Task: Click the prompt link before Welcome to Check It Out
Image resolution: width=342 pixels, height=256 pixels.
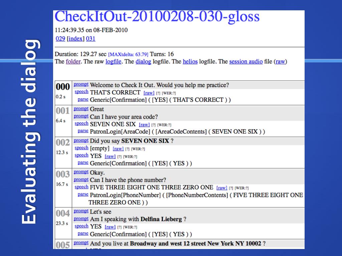Action: click(x=81, y=84)
